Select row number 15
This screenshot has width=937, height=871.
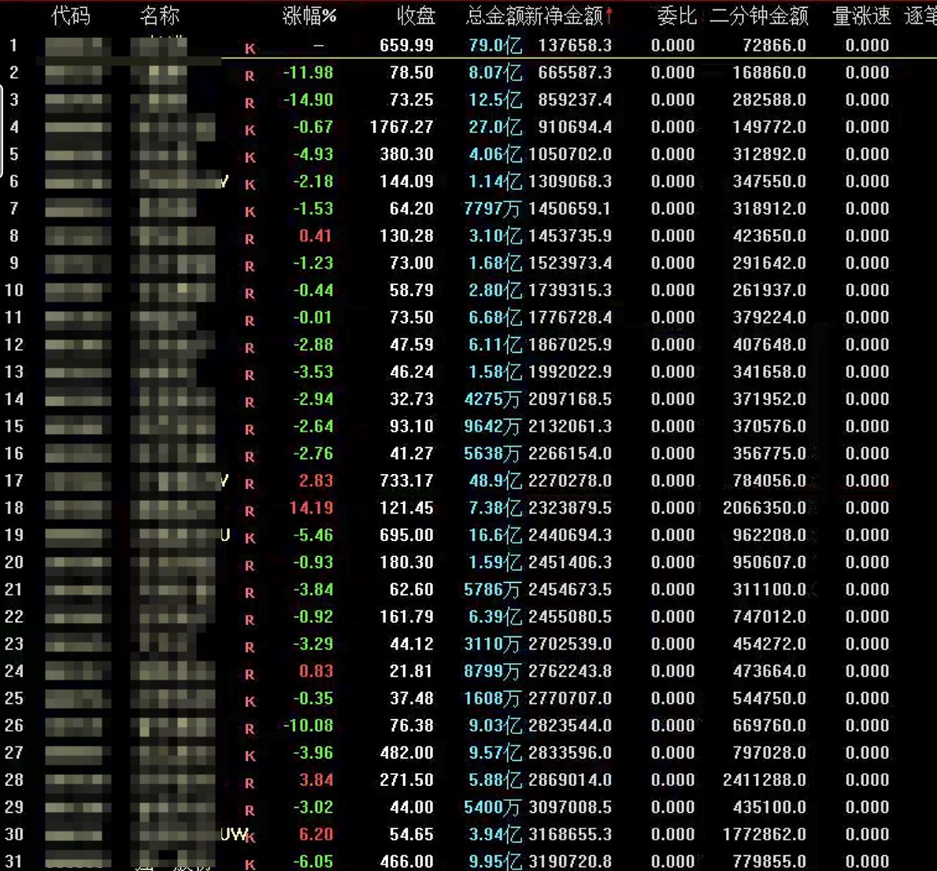coord(13,426)
